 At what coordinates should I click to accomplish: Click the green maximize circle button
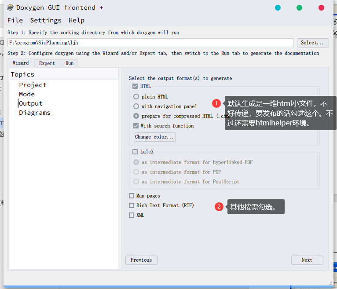pyautogui.click(x=299, y=8)
